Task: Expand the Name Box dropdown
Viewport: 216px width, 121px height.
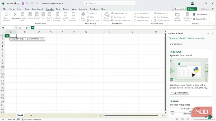Action: (14, 28)
